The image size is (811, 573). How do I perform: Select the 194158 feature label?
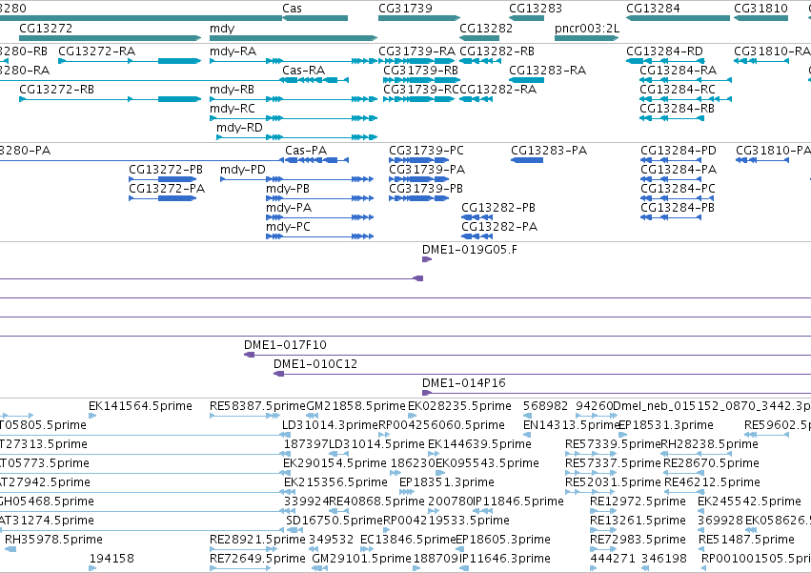click(x=112, y=559)
